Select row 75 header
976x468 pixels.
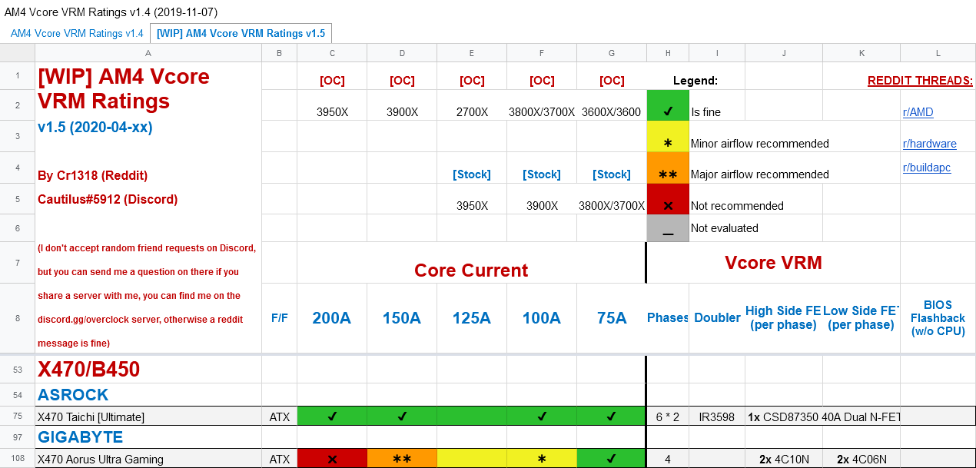tap(17, 417)
